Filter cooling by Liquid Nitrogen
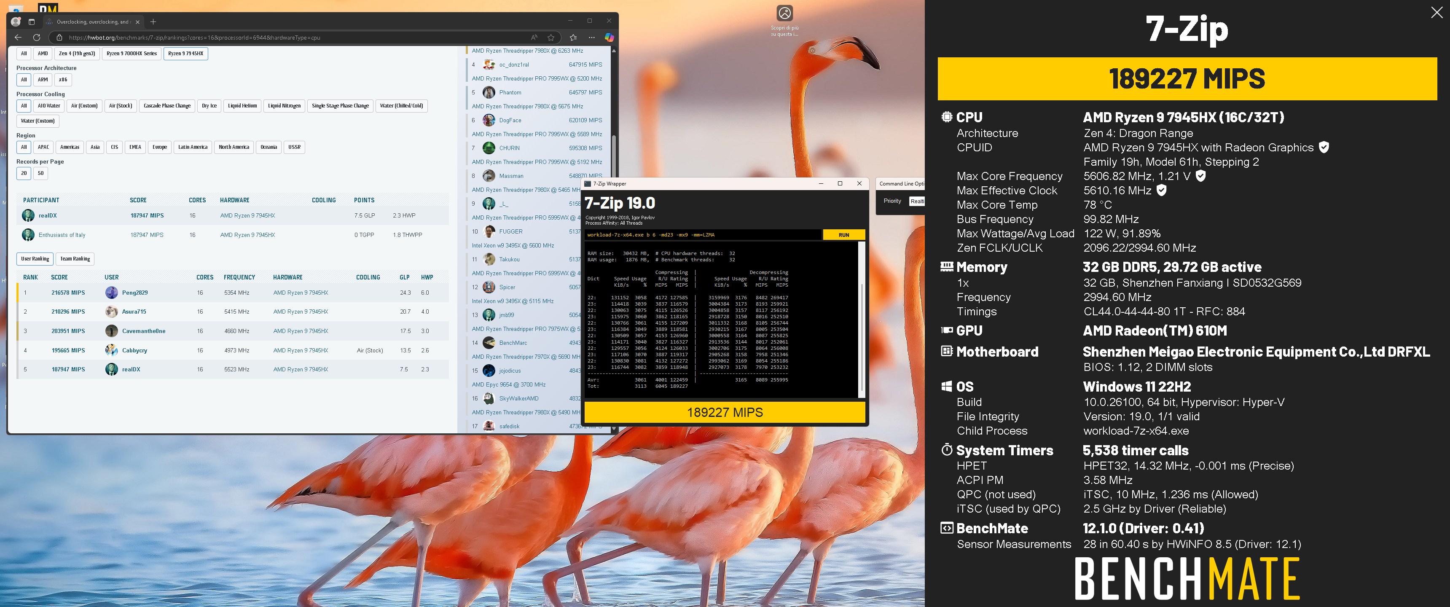The width and height of the screenshot is (1450, 607). 284,106
